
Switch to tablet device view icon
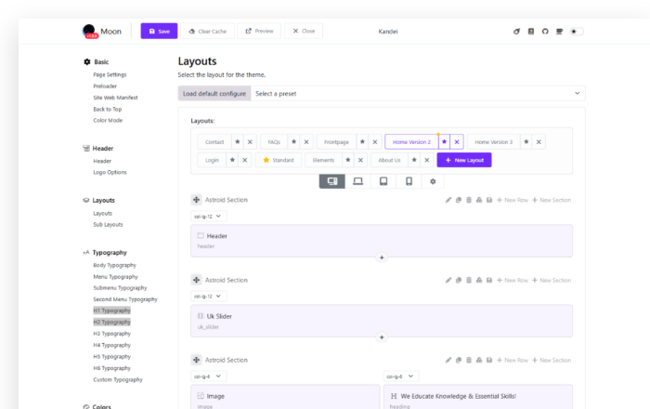pos(383,181)
